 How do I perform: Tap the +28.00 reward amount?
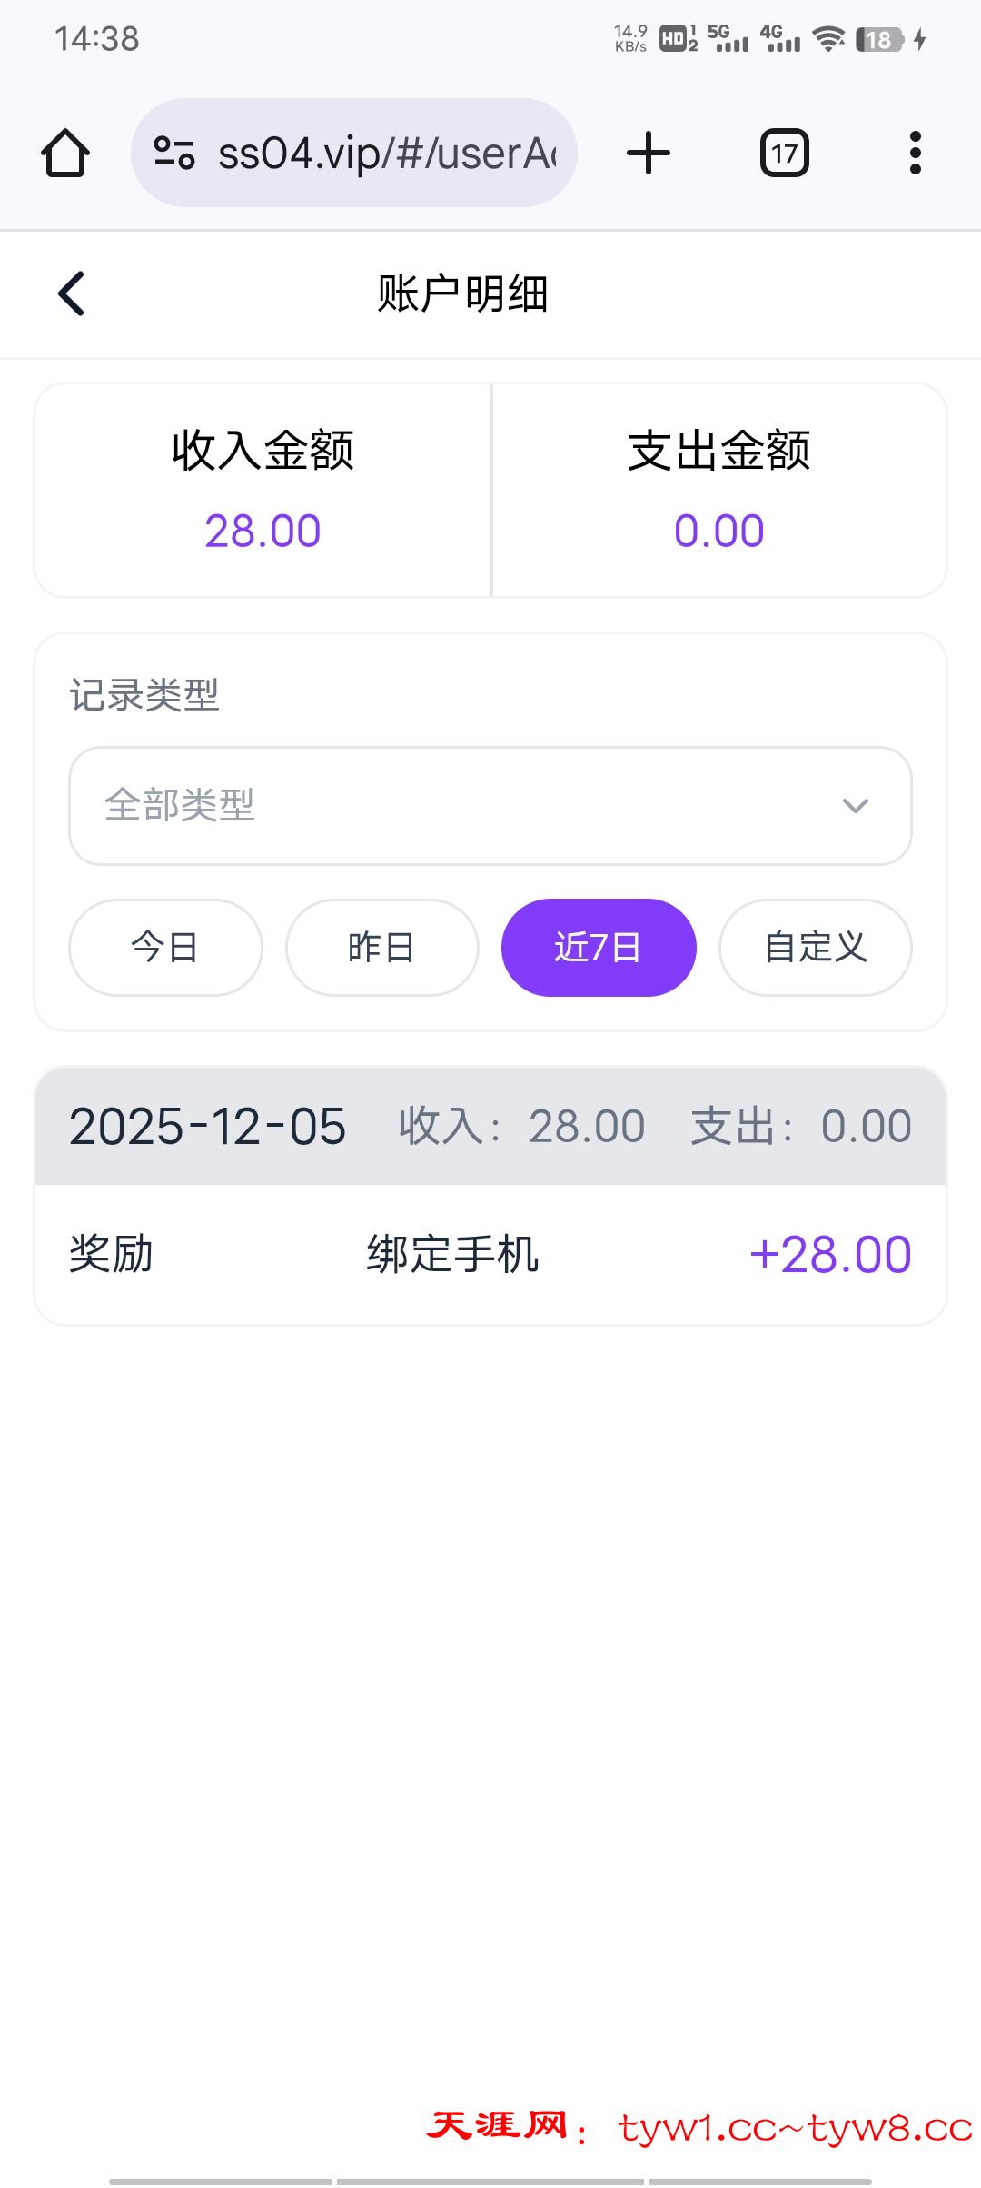(x=830, y=1255)
